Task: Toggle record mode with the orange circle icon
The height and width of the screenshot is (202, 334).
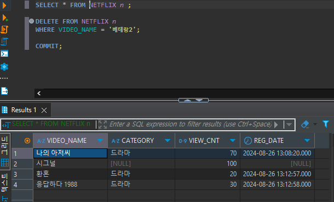Action: (x=27, y=141)
